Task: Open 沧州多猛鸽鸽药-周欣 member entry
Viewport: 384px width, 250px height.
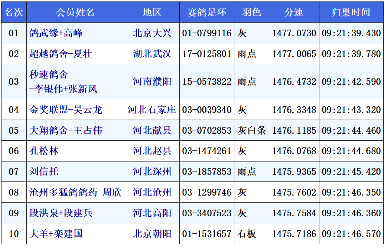Action: pyautogui.click(x=75, y=193)
